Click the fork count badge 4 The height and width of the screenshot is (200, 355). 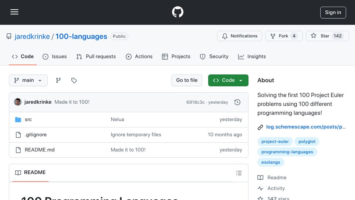pos(294,36)
